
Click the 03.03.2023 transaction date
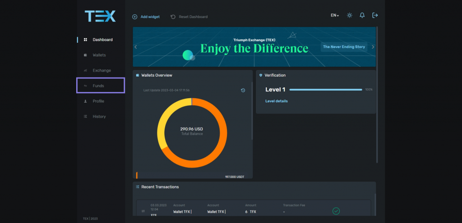[x=158, y=205]
